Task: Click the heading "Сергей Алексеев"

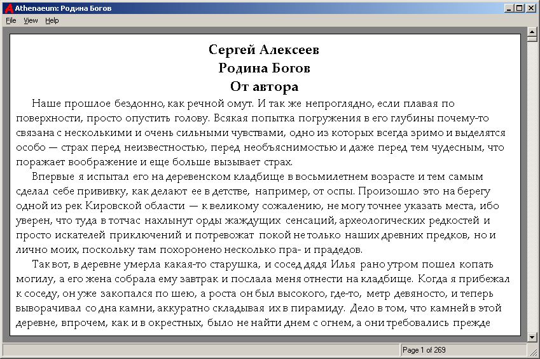Action: pos(264,50)
